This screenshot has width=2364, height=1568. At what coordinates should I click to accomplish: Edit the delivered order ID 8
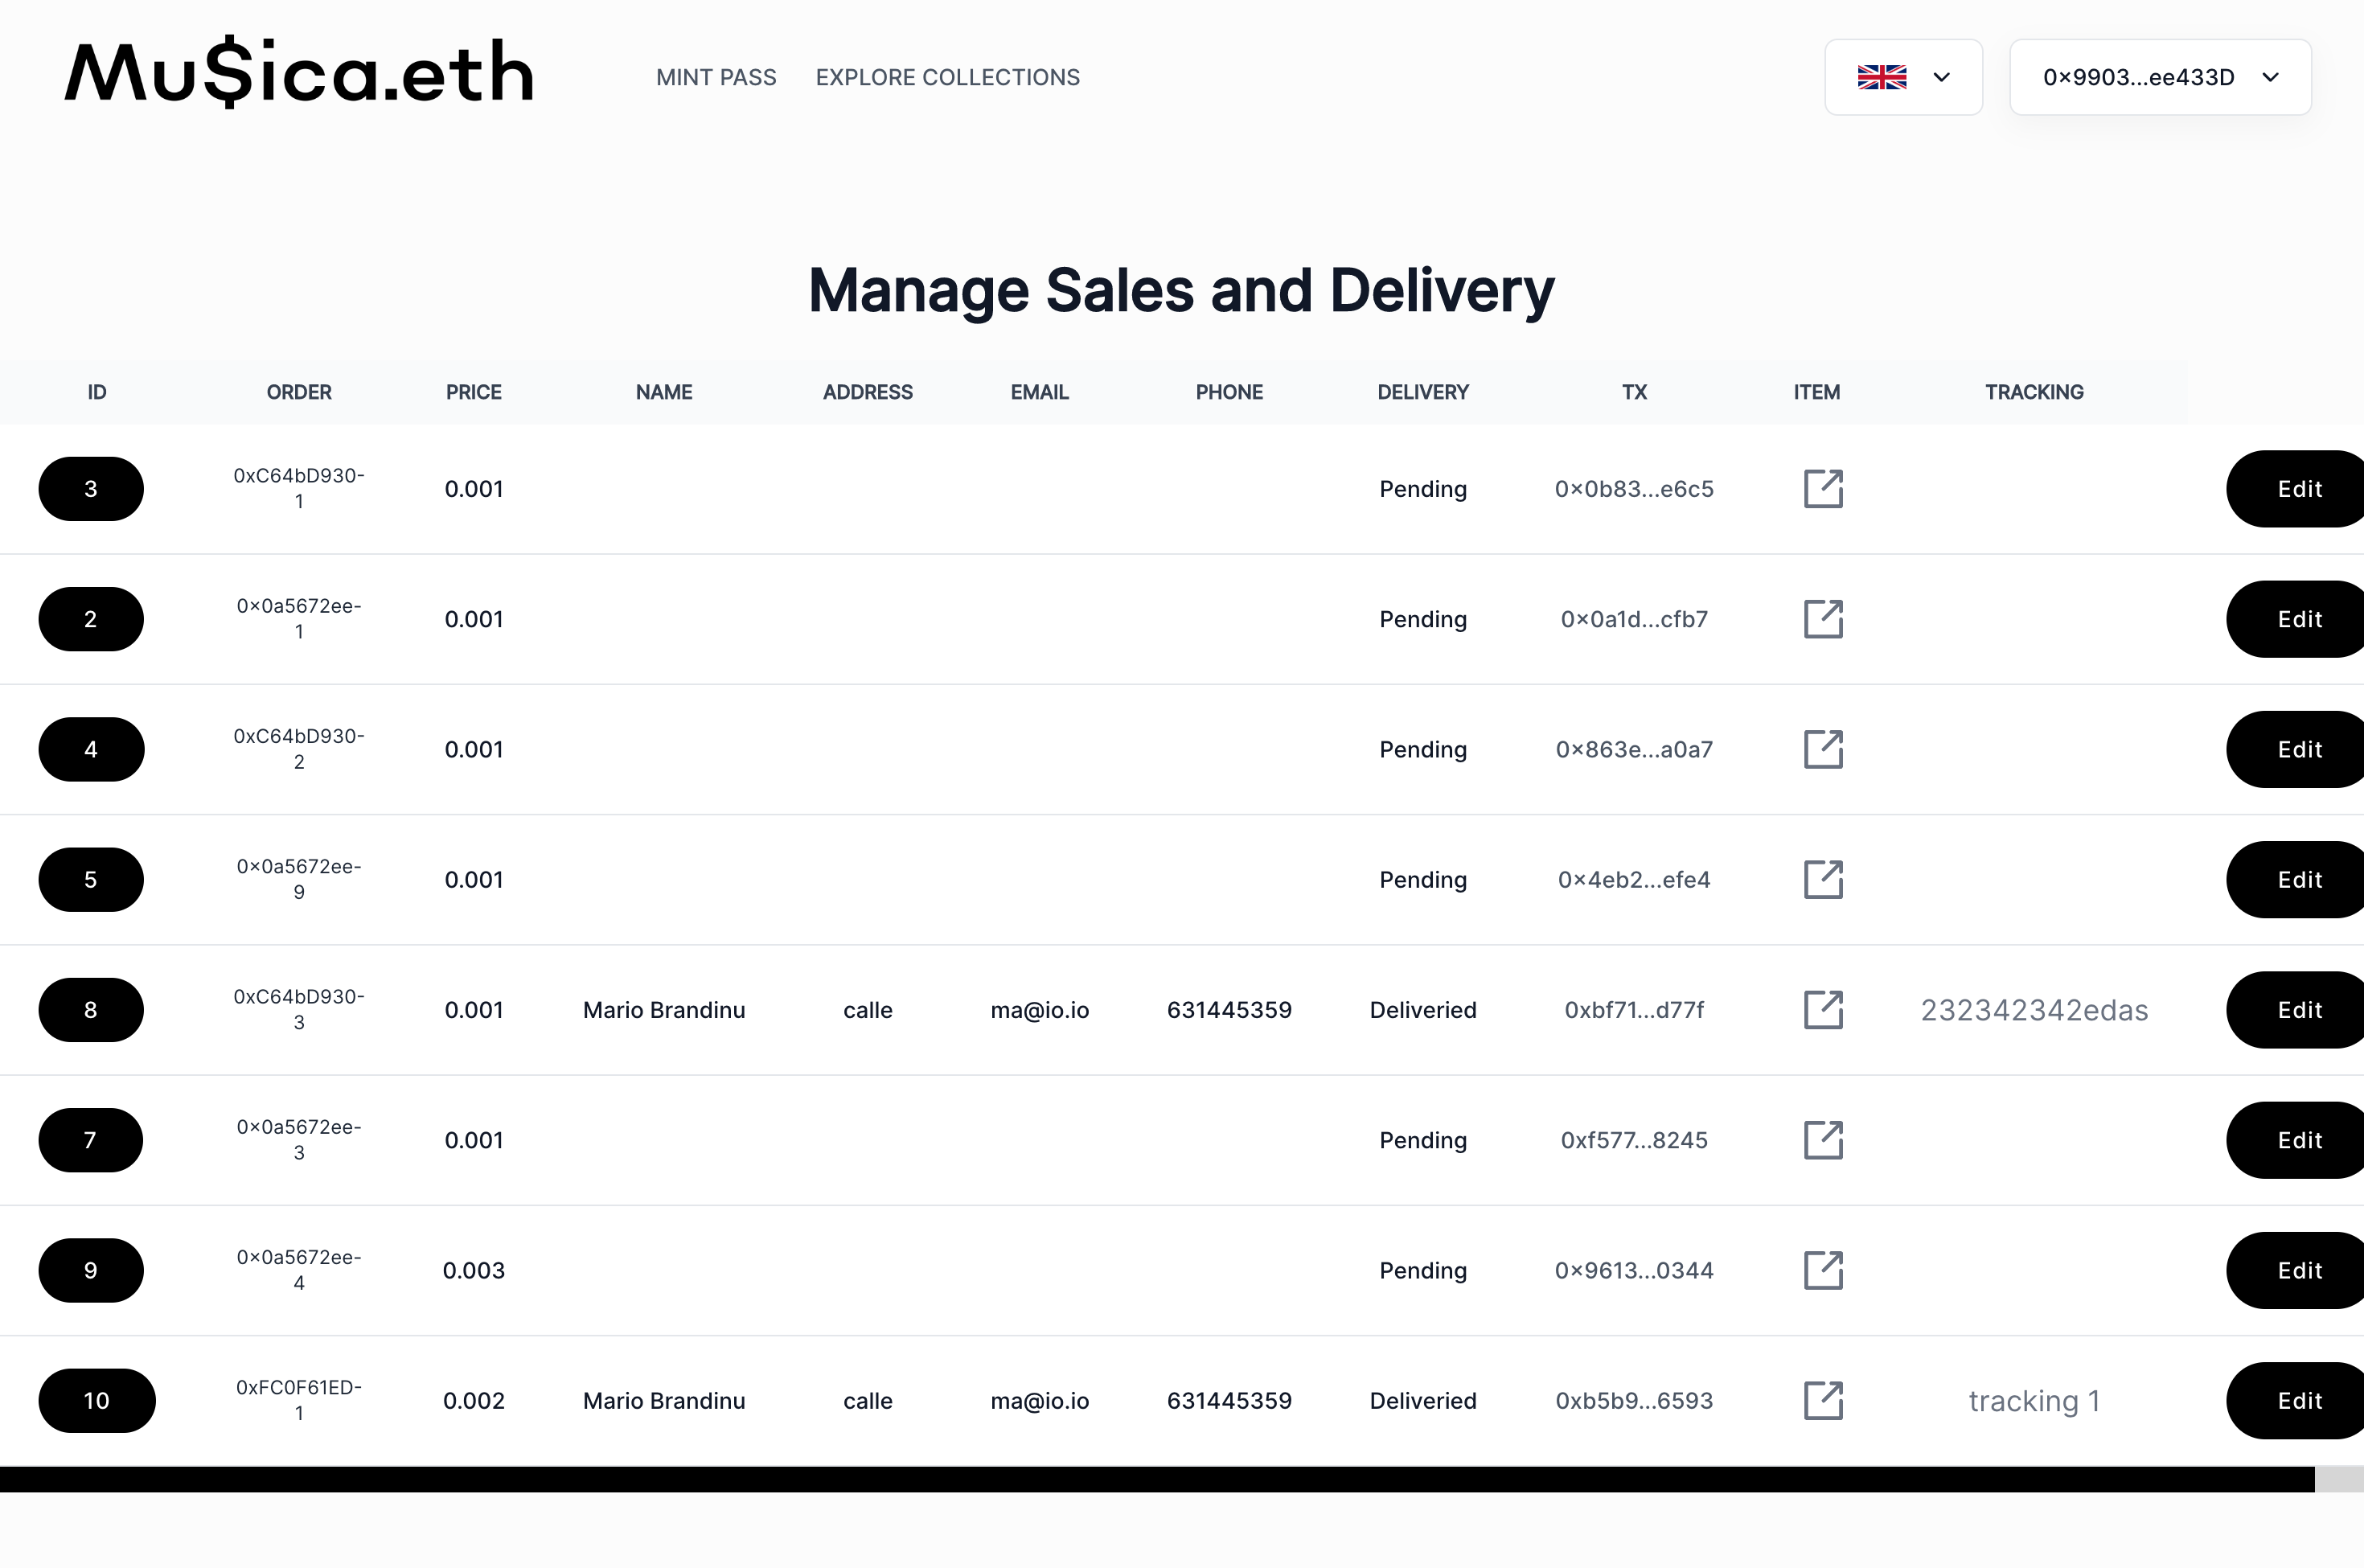click(2298, 1010)
